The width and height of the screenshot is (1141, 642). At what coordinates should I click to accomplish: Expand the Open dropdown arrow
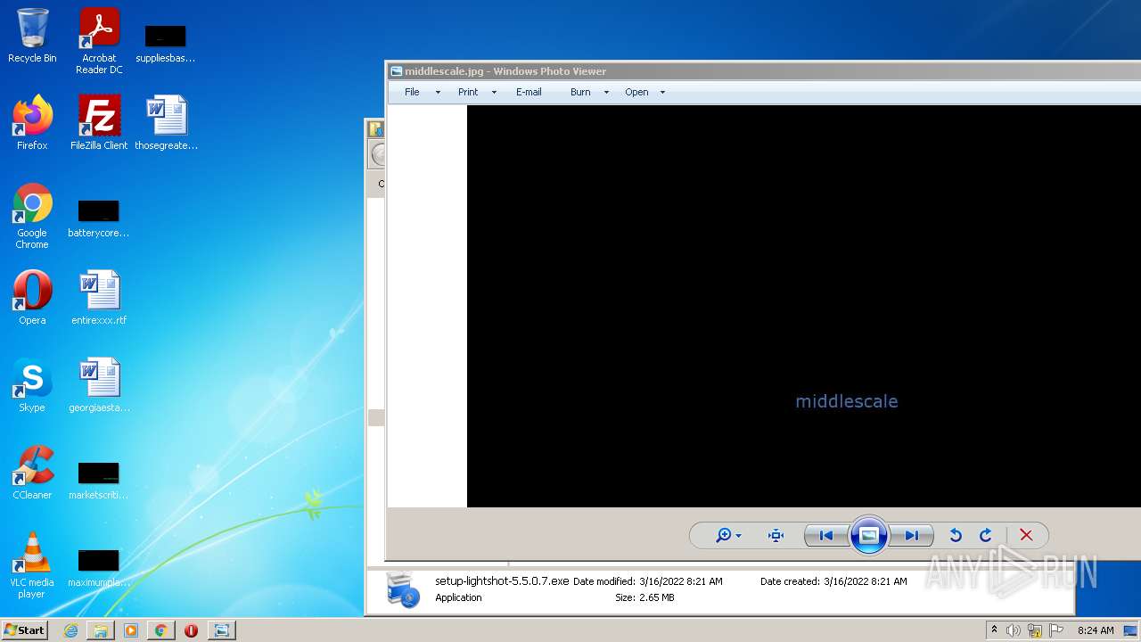pos(662,92)
